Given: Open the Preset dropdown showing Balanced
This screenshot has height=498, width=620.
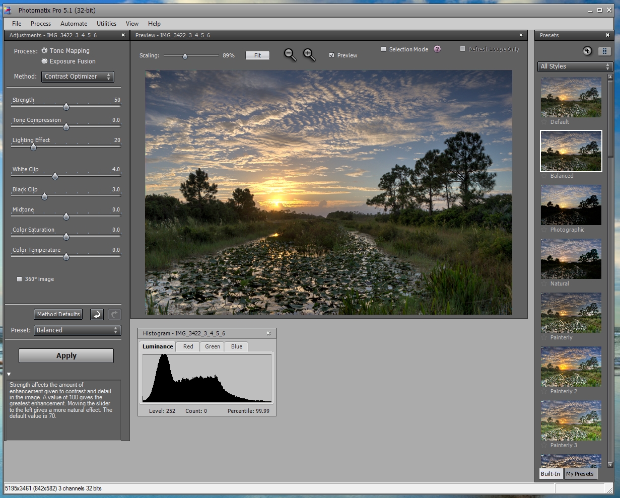Looking at the screenshot, I should [78, 330].
